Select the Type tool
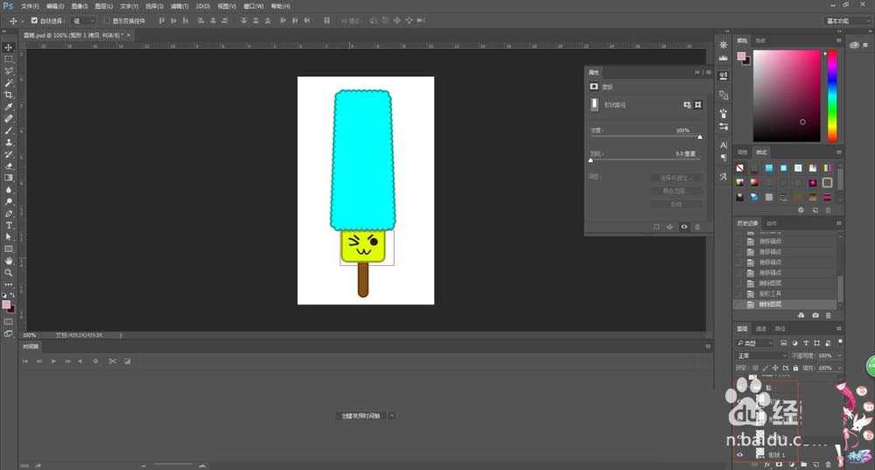Image resolution: width=875 pixels, height=470 pixels. click(x=9, y=225)
